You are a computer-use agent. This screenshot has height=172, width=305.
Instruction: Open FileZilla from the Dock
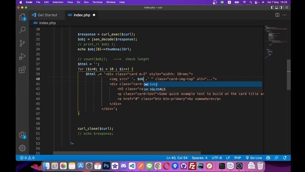pyautogui.click(x=192, y=166)
